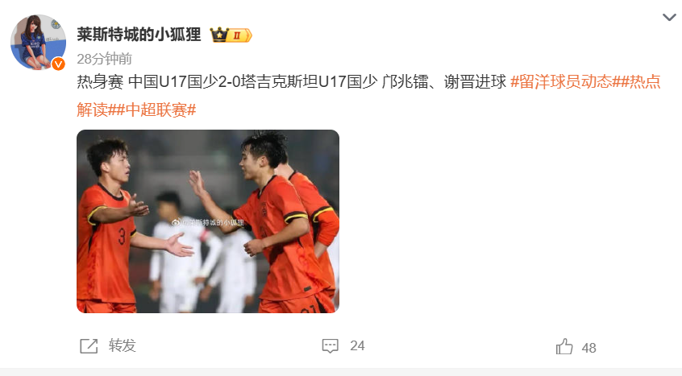
Task: Like the post with the thumbs-up icon
Action: tap(564, 346)
